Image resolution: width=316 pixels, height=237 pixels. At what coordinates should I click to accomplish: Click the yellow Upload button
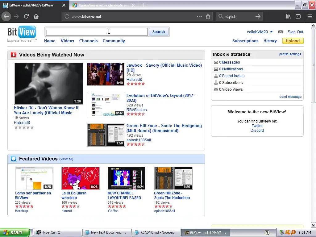[x=293, y=41]
